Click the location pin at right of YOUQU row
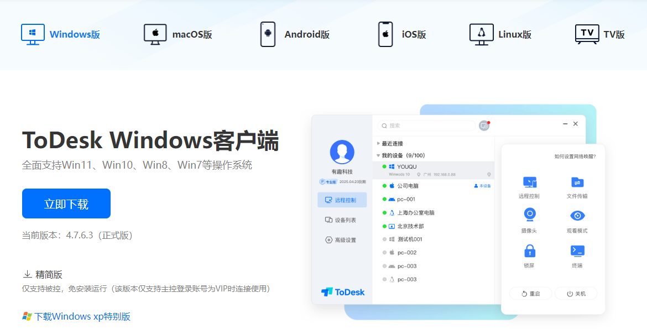Viewport: 647px width, 334px height. coord(489,175)
